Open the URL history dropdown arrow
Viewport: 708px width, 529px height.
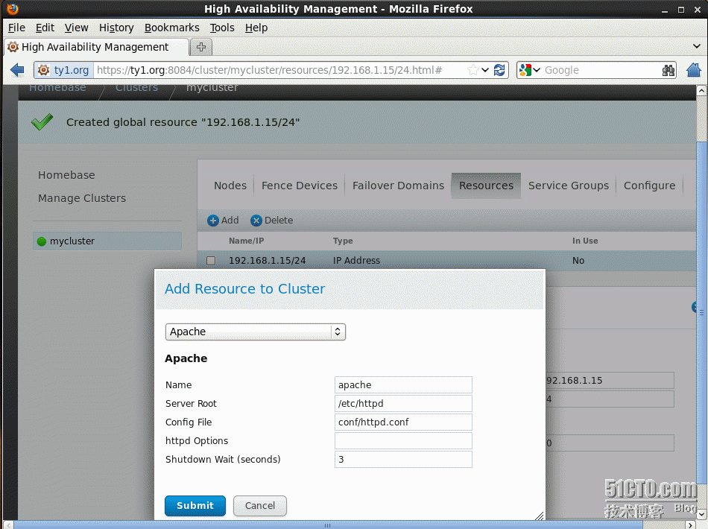[x=485, y=70]
